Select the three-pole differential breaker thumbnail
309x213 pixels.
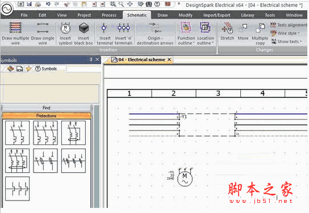tap(18, 161)
